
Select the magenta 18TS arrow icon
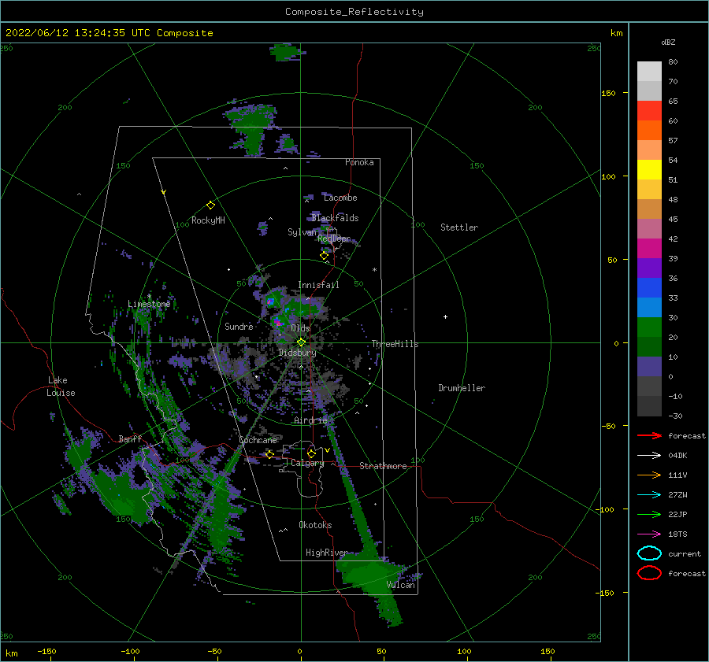point(649,534)
